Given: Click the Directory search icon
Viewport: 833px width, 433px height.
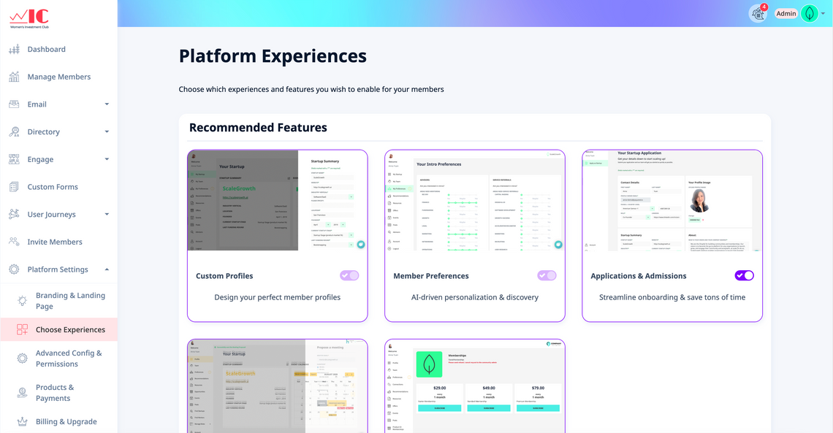Looking at the screenshot, I should tap(15, 132).
